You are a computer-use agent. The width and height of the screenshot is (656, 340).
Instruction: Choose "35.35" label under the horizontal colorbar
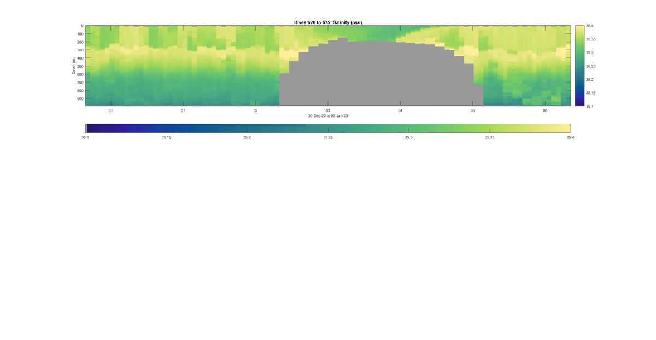point(490,137)
